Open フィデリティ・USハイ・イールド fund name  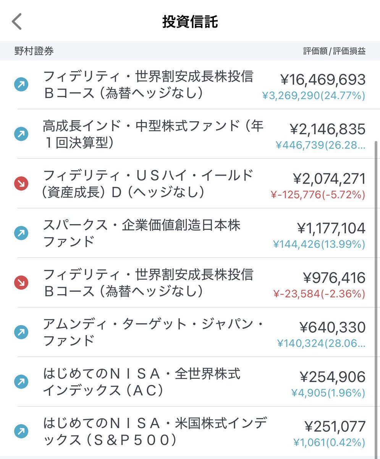pyautogui.click(x=149, y=184)
